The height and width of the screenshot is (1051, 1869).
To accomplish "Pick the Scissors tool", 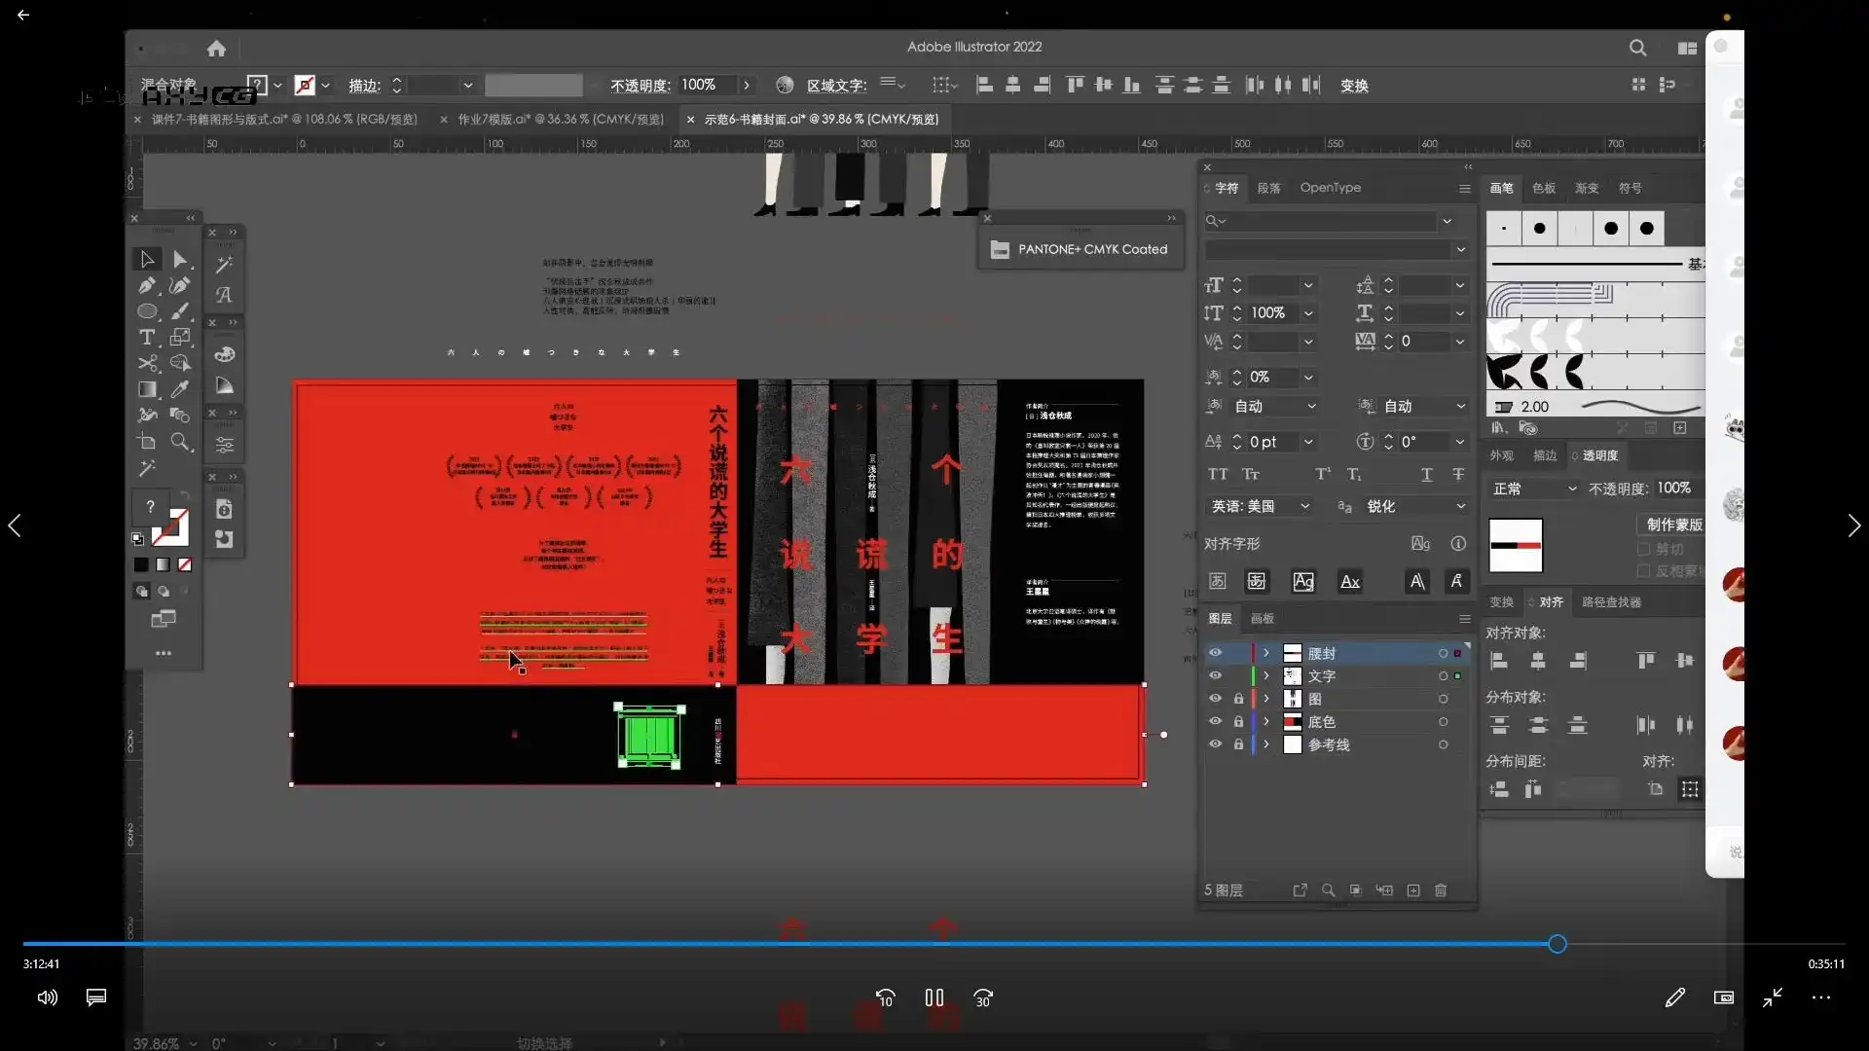I will click(147, 363).
